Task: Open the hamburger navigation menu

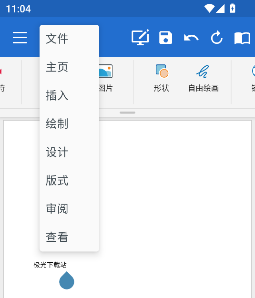Action: 20,38
